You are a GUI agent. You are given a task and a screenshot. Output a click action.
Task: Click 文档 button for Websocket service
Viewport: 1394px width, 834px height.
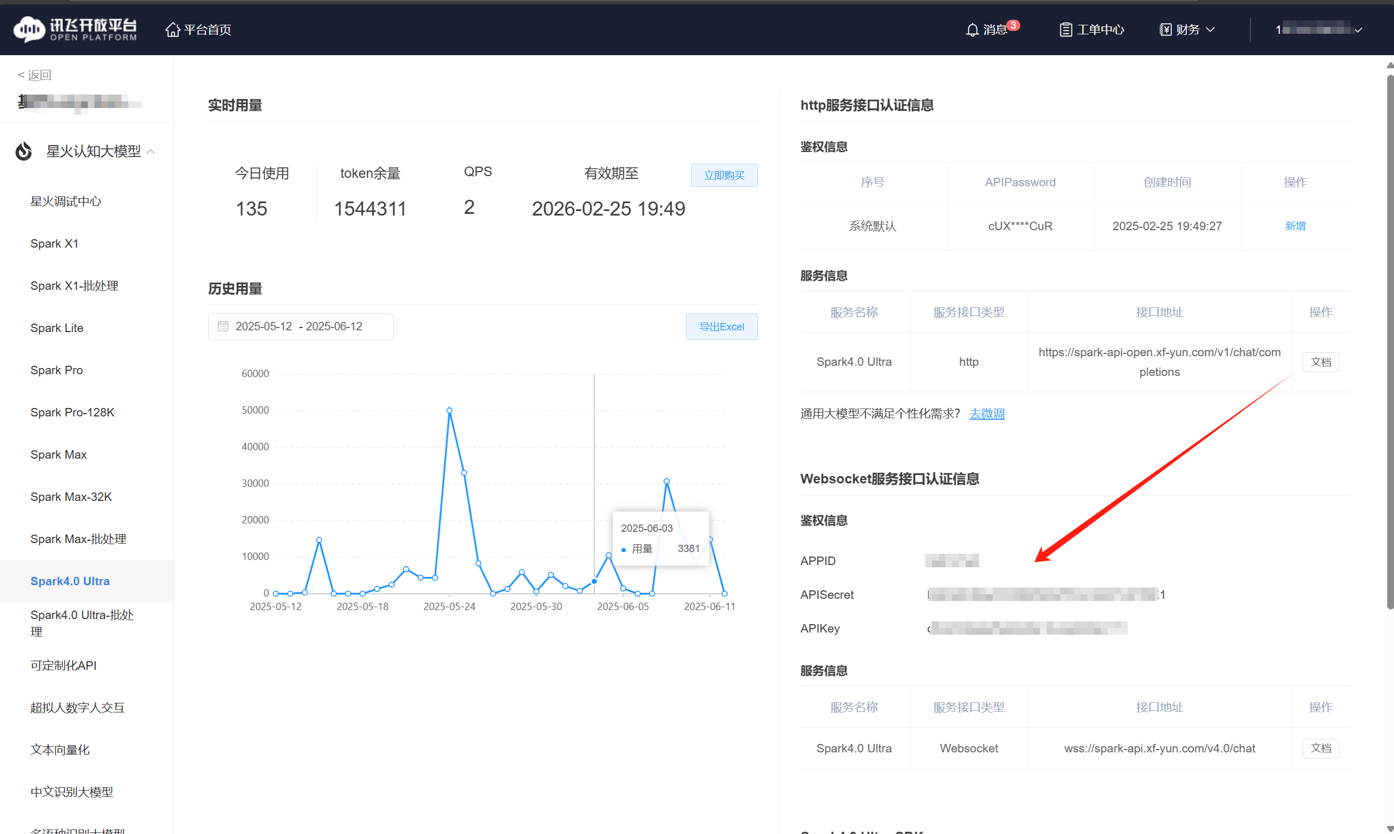tap(1320, 748)
